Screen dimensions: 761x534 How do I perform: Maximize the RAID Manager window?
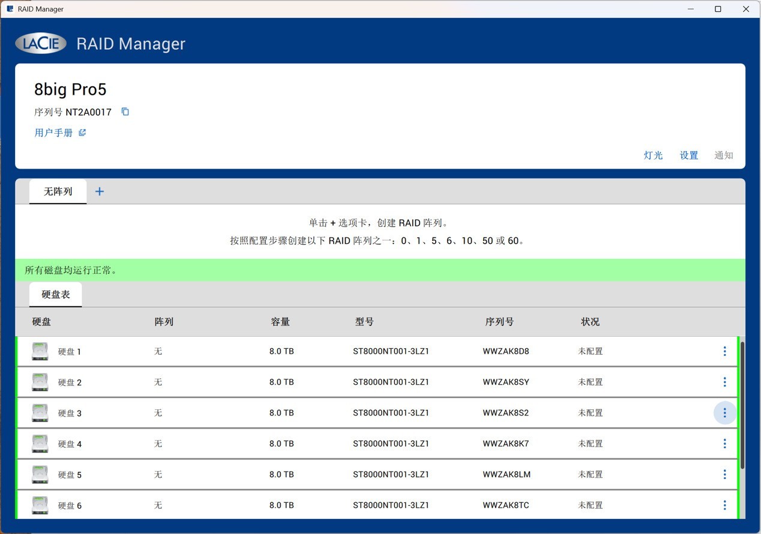tap(718, 9)
